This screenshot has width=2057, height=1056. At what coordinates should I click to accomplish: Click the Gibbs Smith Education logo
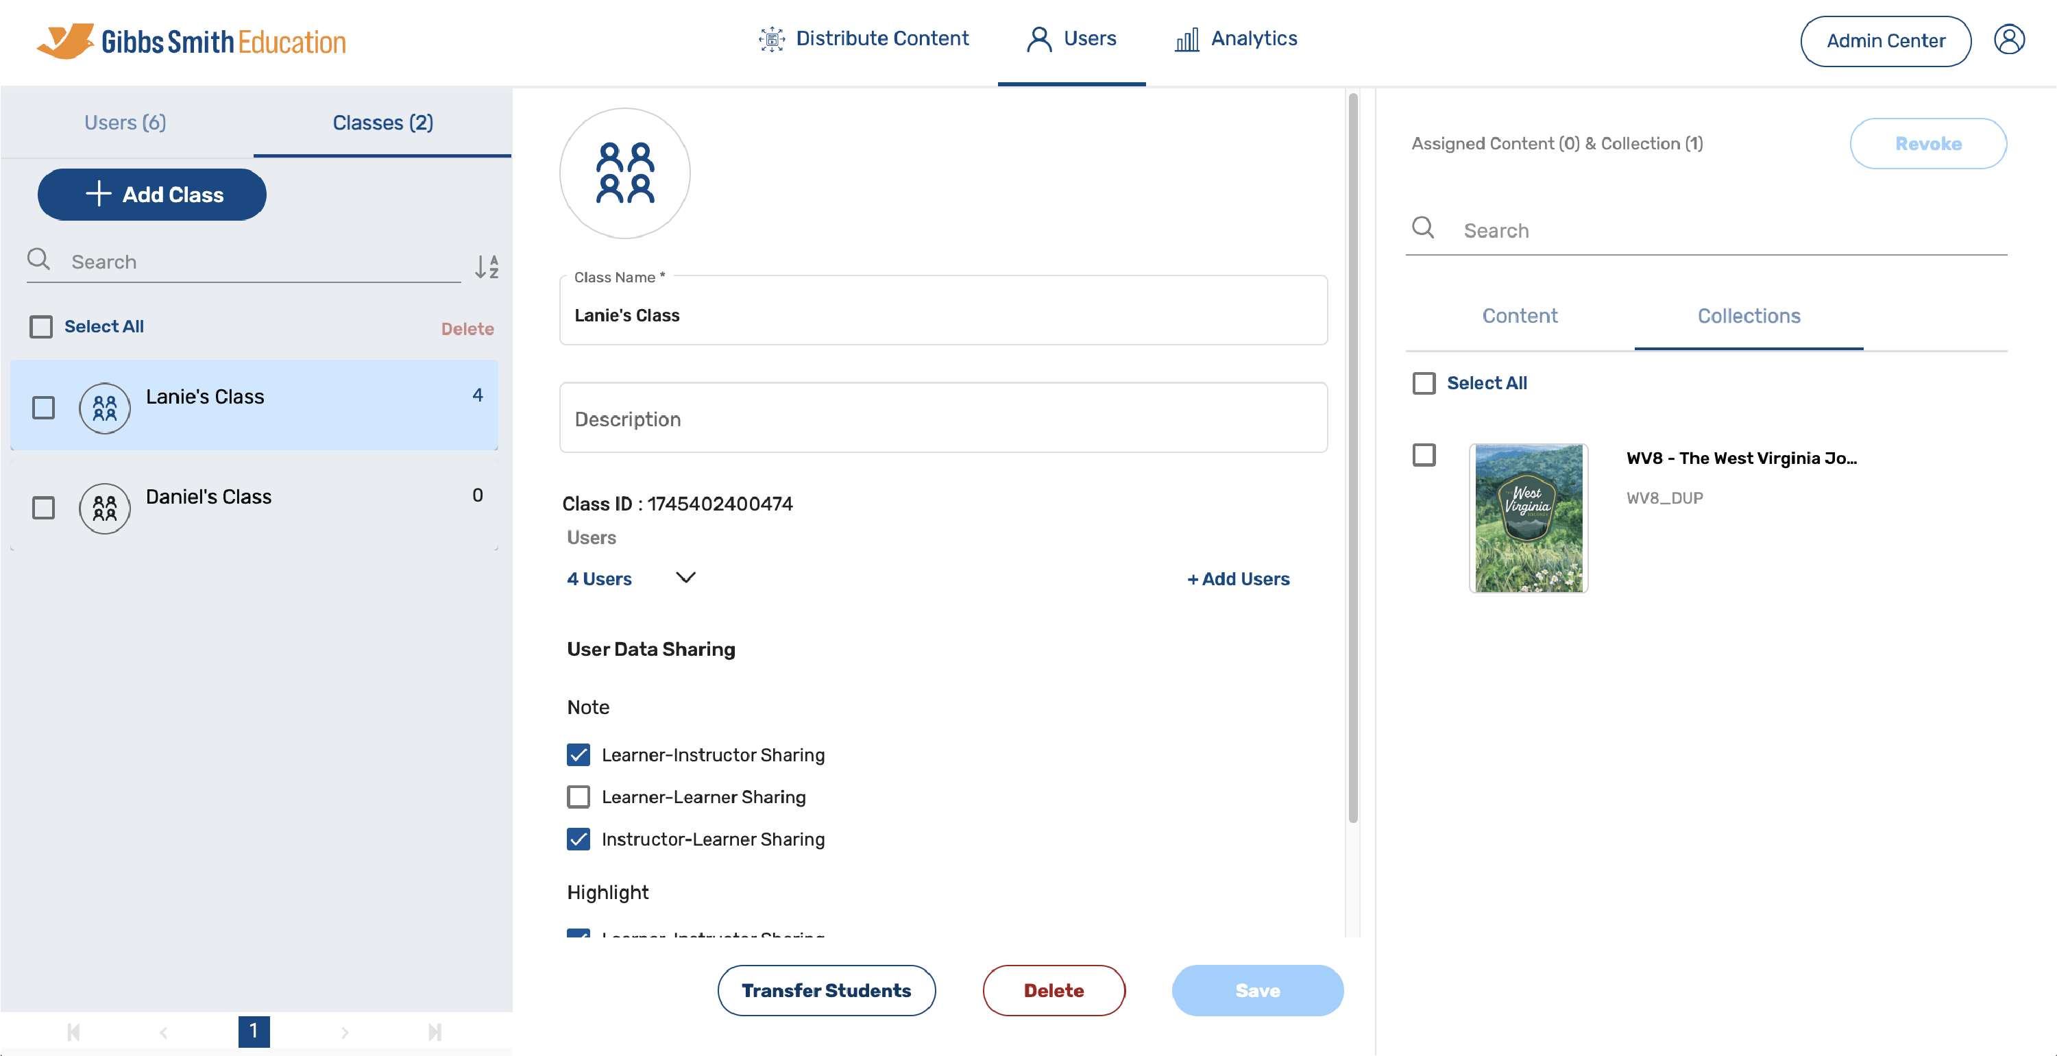(x=192, y=40)
